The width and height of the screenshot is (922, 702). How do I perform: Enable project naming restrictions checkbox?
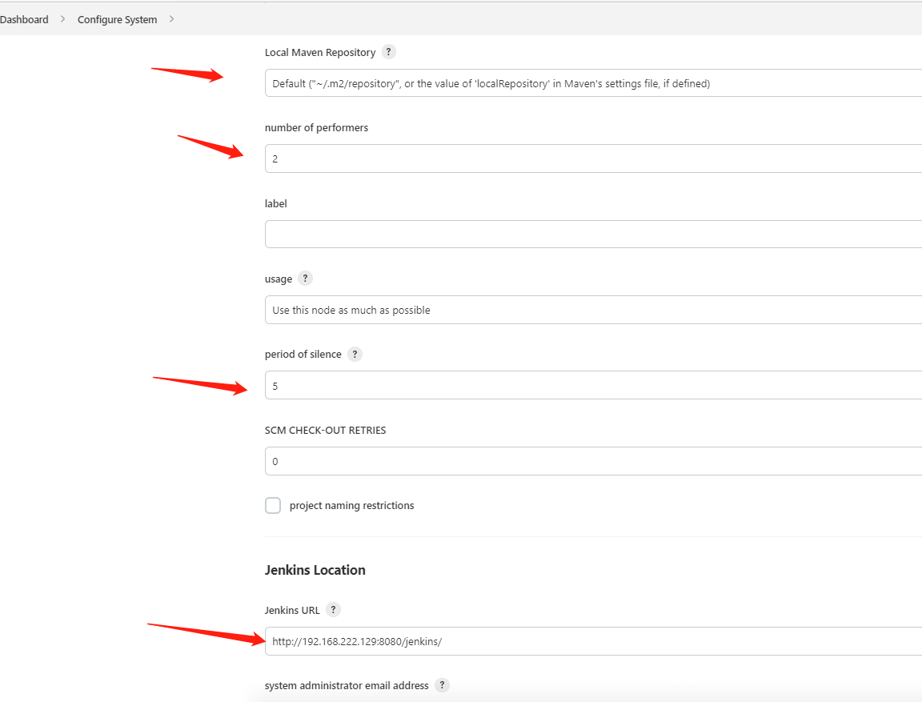coord(273,506)
